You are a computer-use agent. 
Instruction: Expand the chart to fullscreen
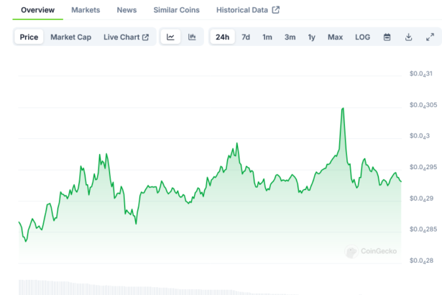click(x=430, y=37)
